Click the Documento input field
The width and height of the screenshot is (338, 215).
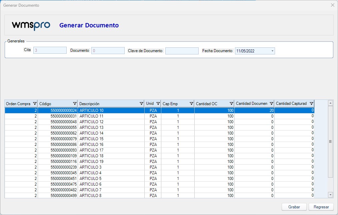click(x=108, y=51)
